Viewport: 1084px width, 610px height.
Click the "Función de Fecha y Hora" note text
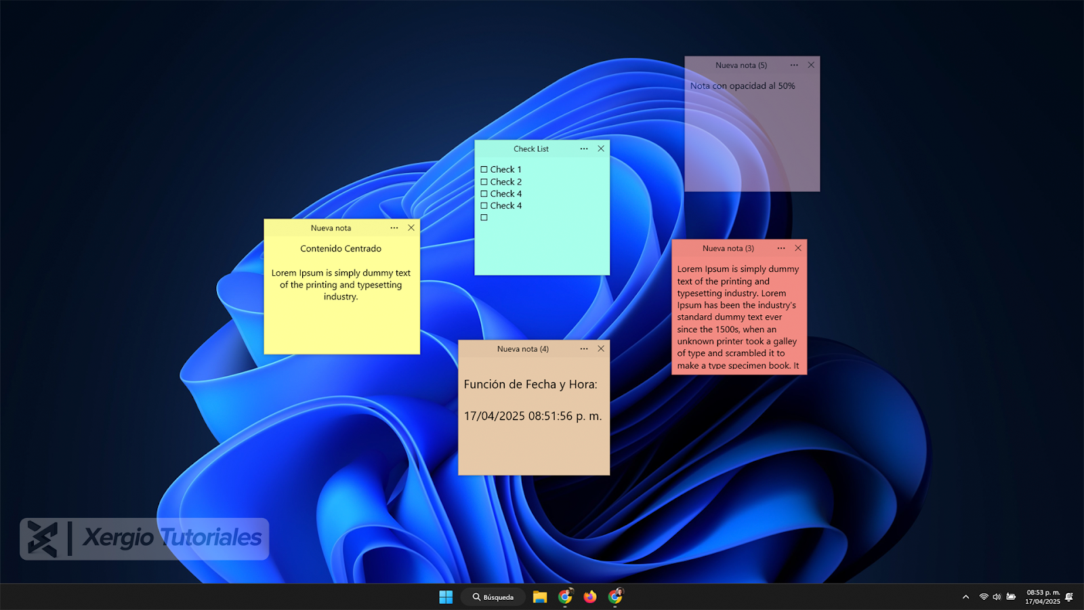pyautogui.click(x=530, y=384)
